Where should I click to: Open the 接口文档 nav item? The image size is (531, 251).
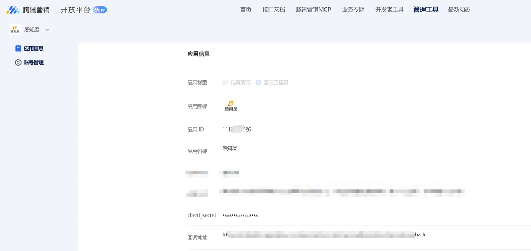(274, 10)
